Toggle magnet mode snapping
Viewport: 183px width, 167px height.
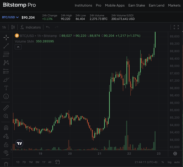pyautogui.click(x=6, y=128)
